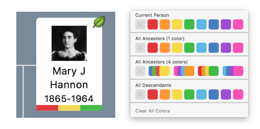
Task: Choose the blue-green-red-yellow 4-color set
Action: click(x=159, y=71)
